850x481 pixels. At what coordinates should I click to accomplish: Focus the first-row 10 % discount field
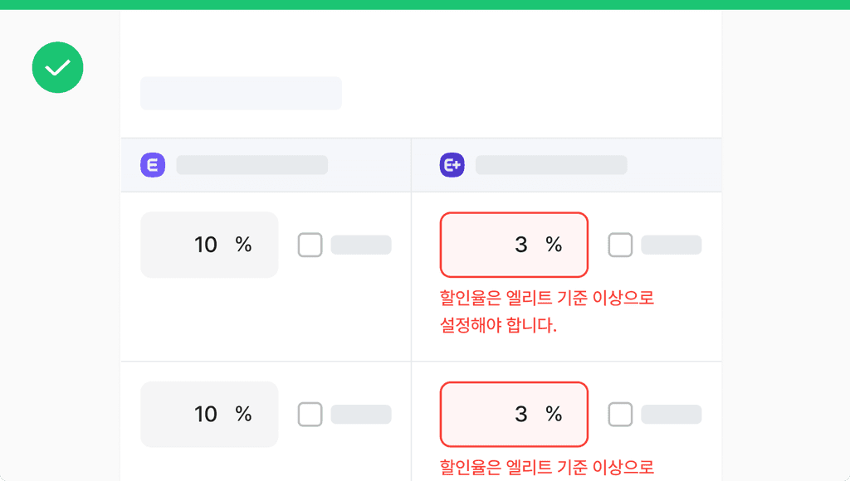[209, 245]
